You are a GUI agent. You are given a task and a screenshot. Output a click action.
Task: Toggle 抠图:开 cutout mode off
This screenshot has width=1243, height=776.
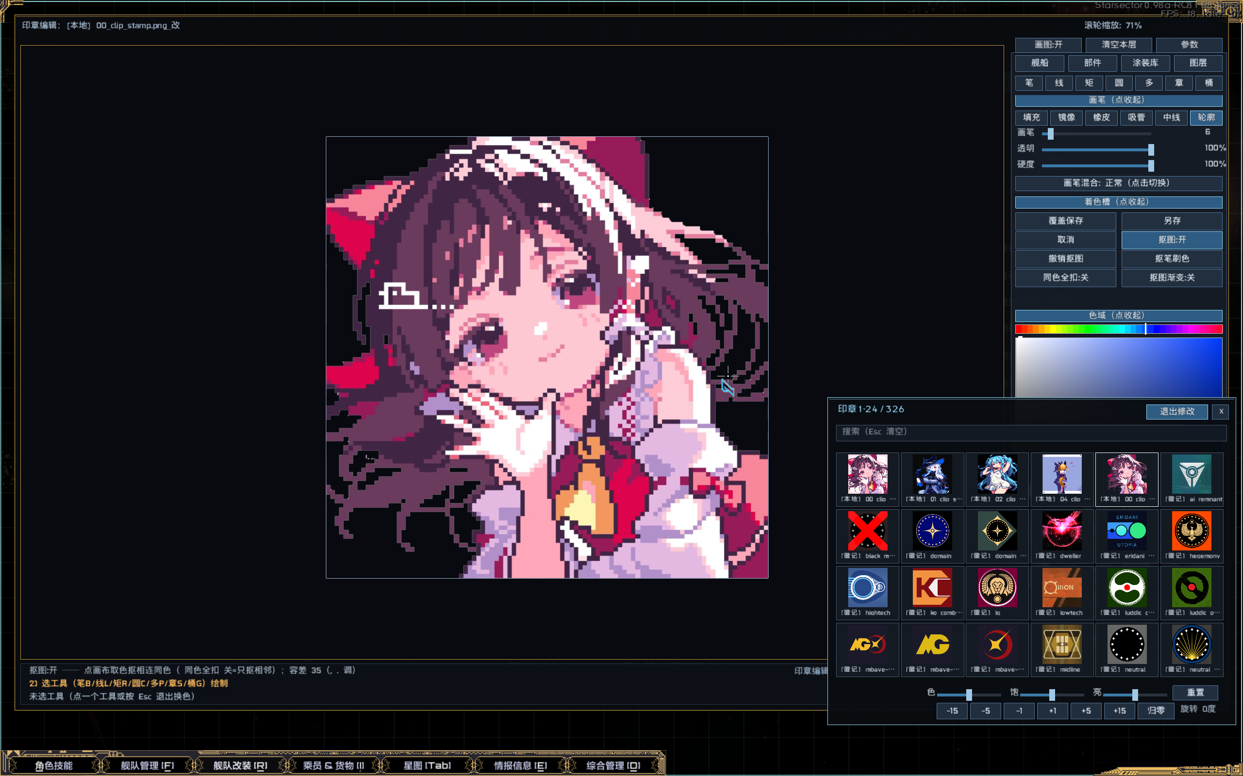(1172, 240)
